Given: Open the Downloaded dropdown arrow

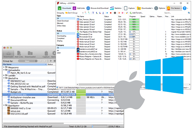Looking at the screenshot, I should tap(153, 8).
